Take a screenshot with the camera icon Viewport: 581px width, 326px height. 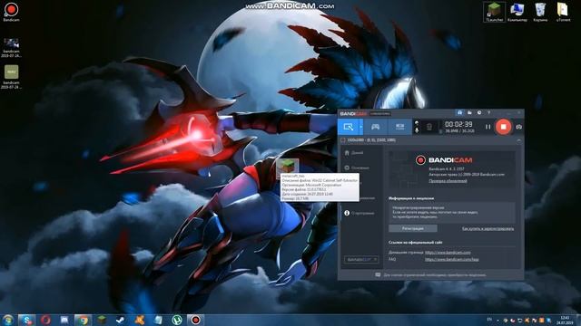[518, 127]
